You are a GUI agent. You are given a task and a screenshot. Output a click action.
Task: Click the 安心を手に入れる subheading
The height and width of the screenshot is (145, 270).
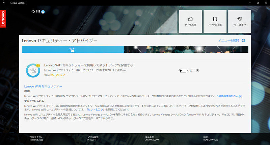tap(34, 101)
